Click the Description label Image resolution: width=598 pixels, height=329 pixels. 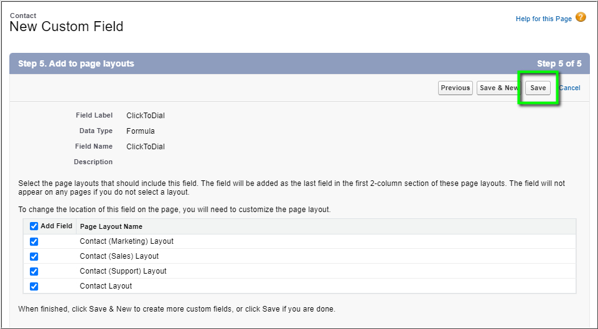coord(93,162)
